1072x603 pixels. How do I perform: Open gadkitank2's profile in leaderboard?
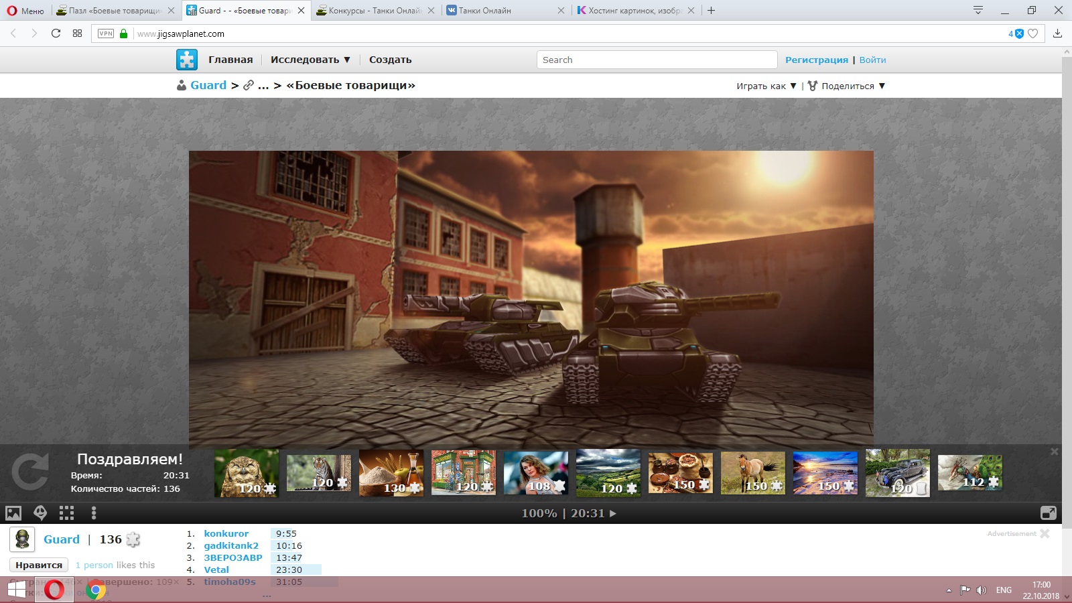231,546
